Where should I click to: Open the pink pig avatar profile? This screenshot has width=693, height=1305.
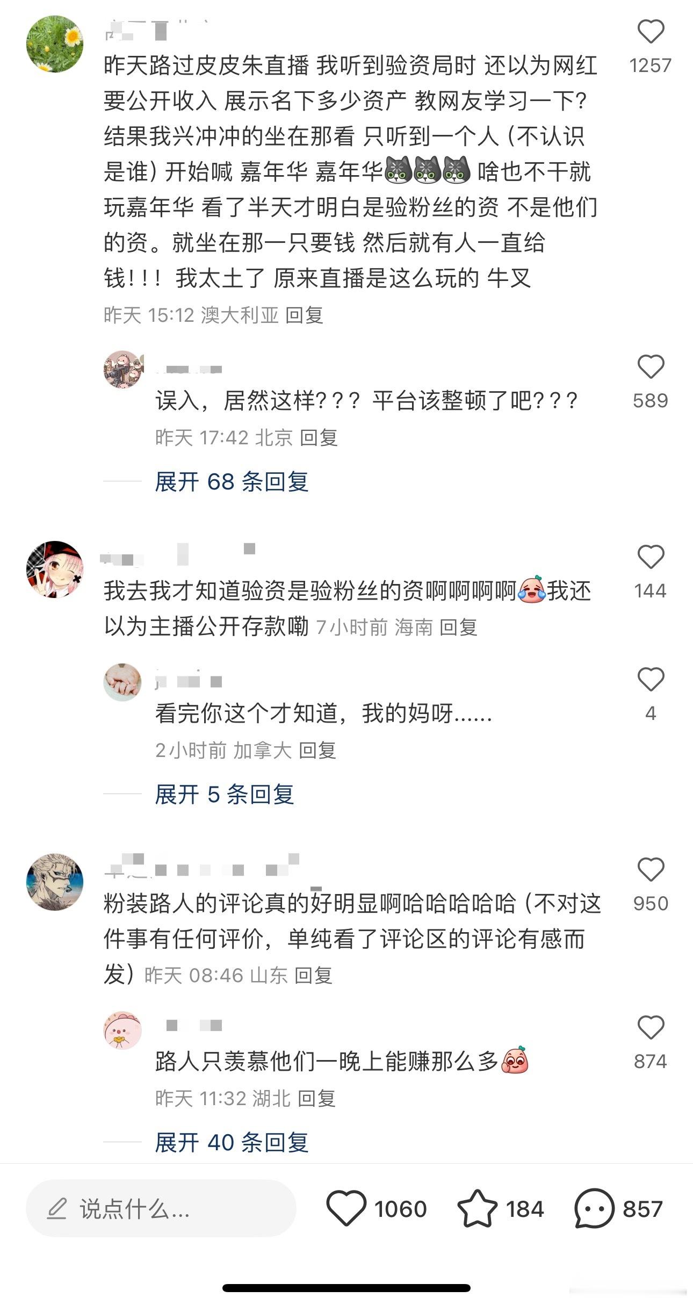point(122,1030)
